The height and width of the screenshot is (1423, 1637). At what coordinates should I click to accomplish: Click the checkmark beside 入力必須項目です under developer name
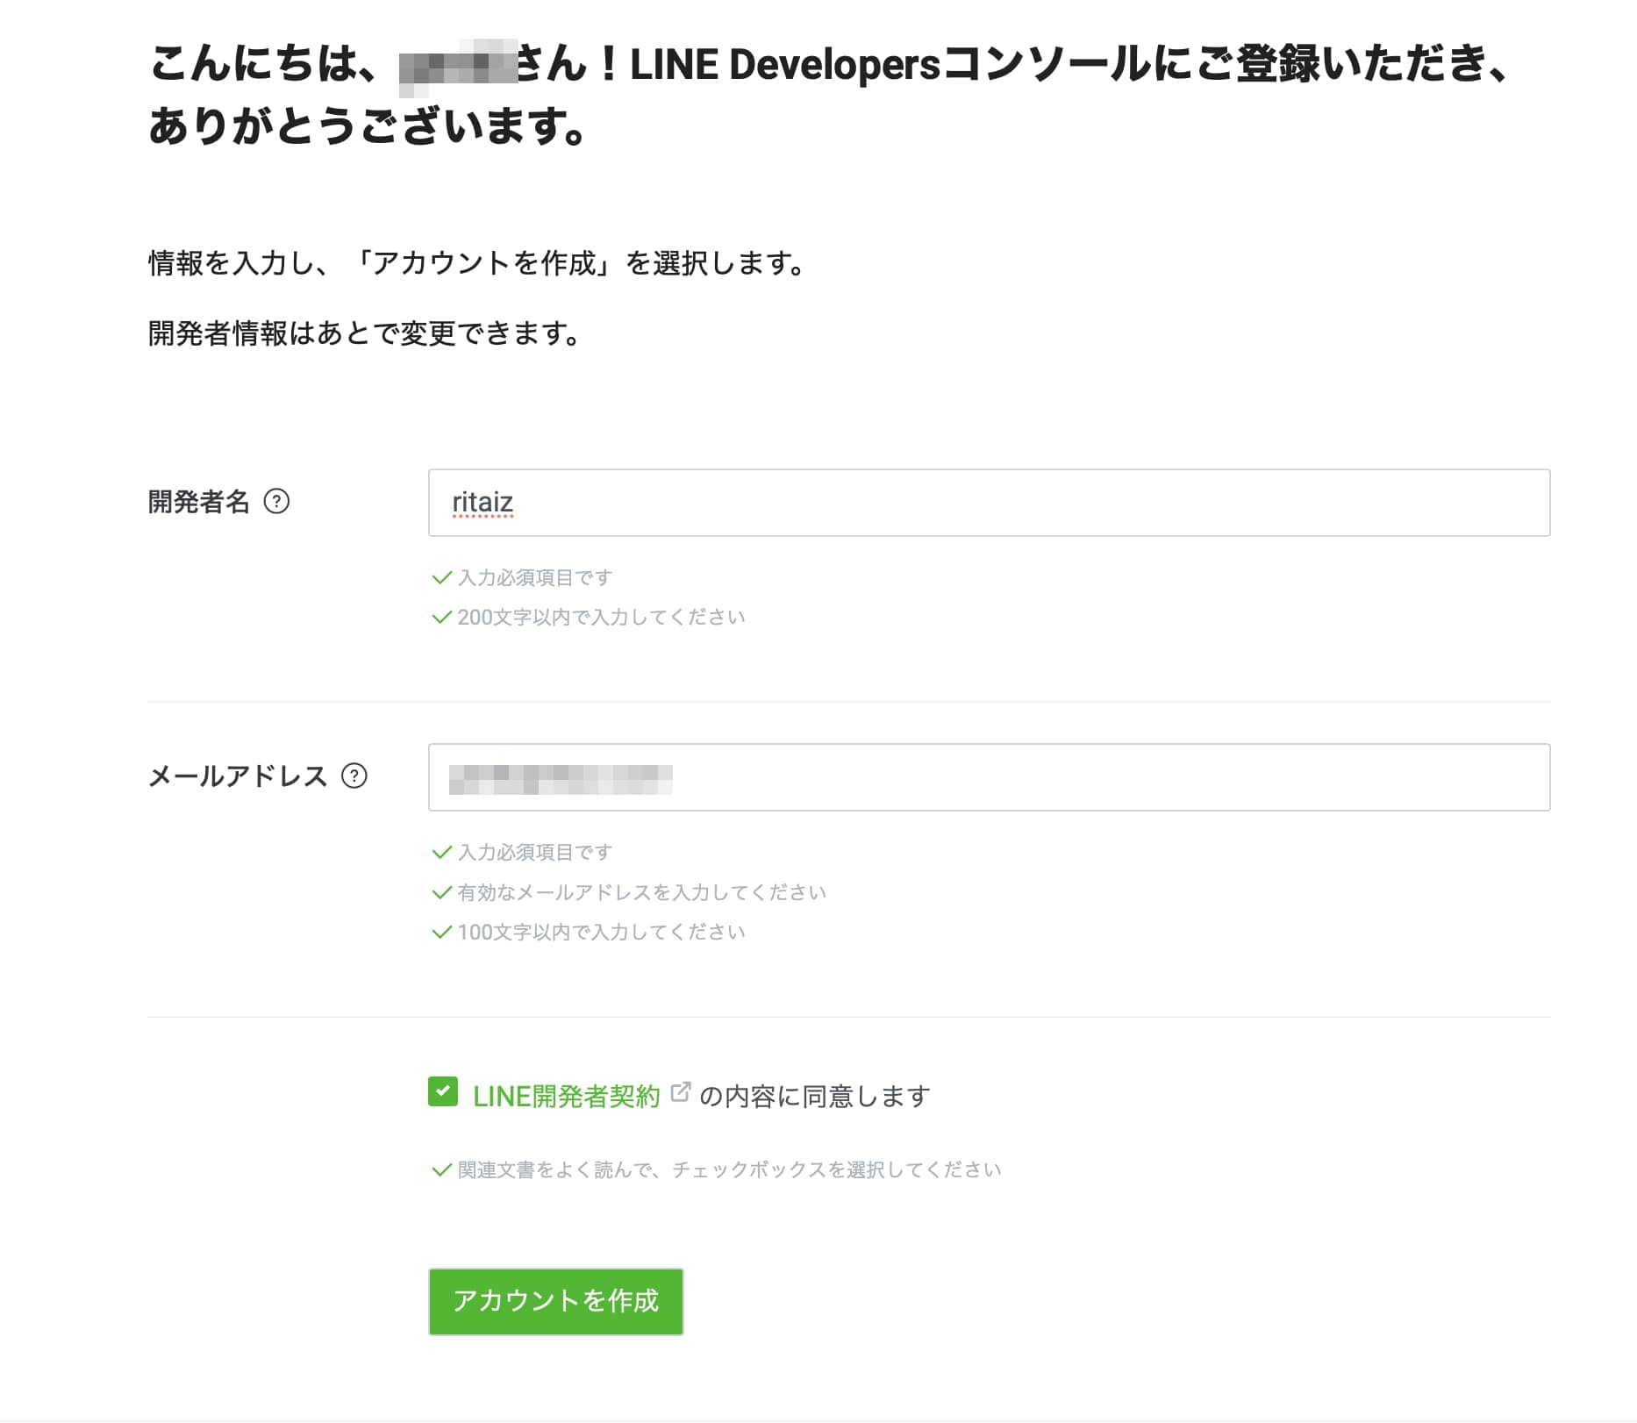coord(441,577)
